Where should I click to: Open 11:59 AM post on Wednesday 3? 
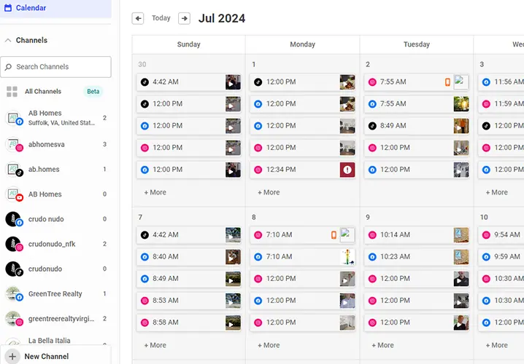tap(501, 104)
